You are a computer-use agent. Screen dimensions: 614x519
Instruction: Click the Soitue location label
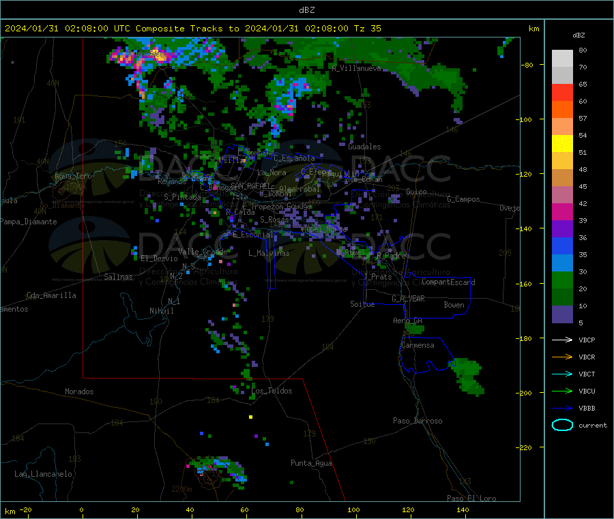[x=362, y=304]
